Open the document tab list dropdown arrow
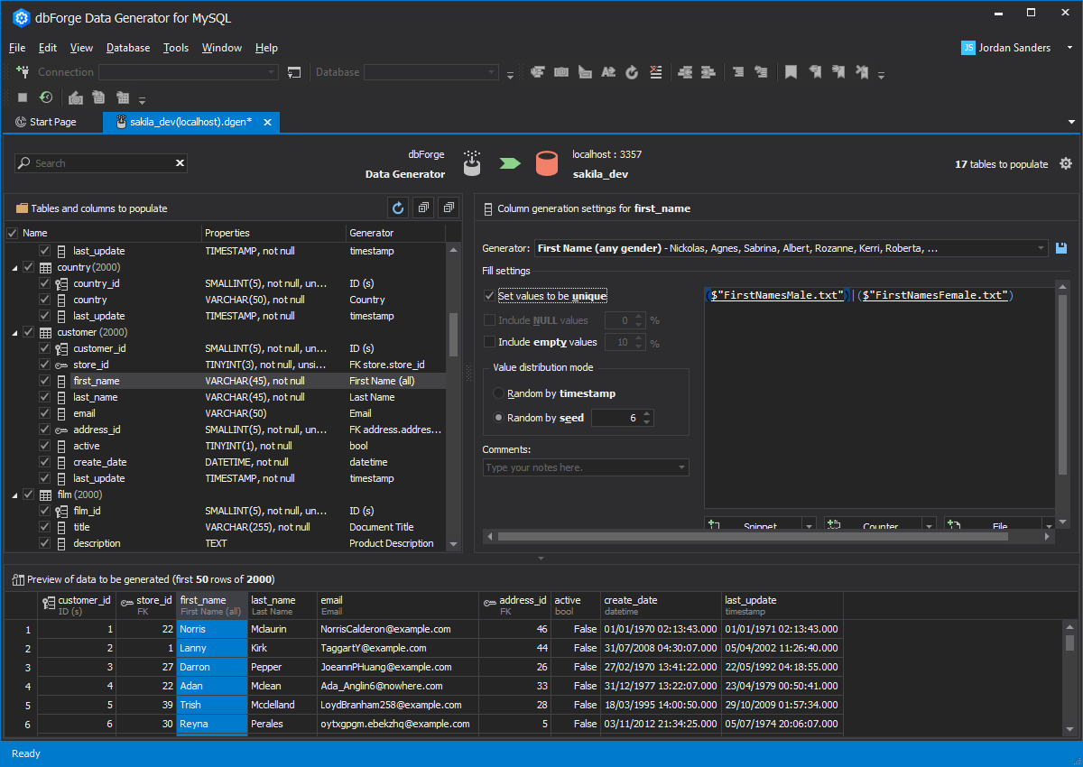1083x767 pixels. [x=1071, y=122]
